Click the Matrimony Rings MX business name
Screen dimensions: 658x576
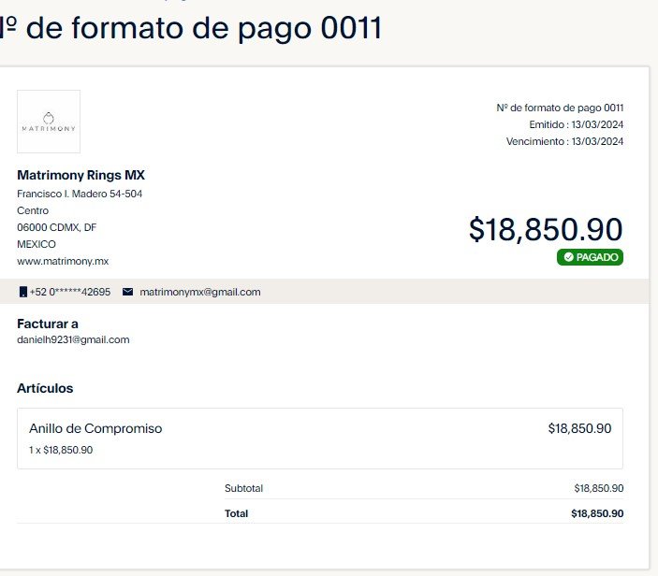pyautogui.click(x=81, y=175)
